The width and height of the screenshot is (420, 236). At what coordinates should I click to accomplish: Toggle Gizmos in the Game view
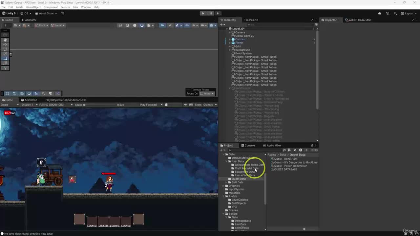tap(208, 105)
